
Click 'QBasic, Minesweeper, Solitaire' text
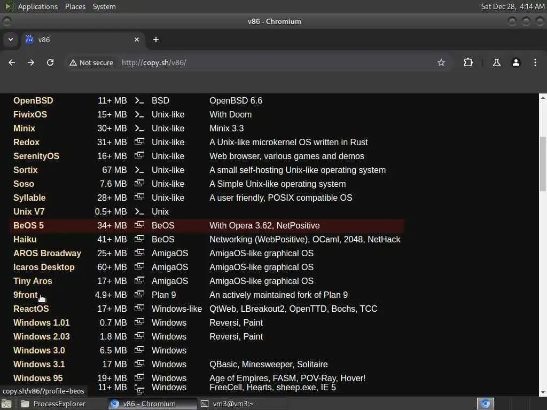[268, 364]
